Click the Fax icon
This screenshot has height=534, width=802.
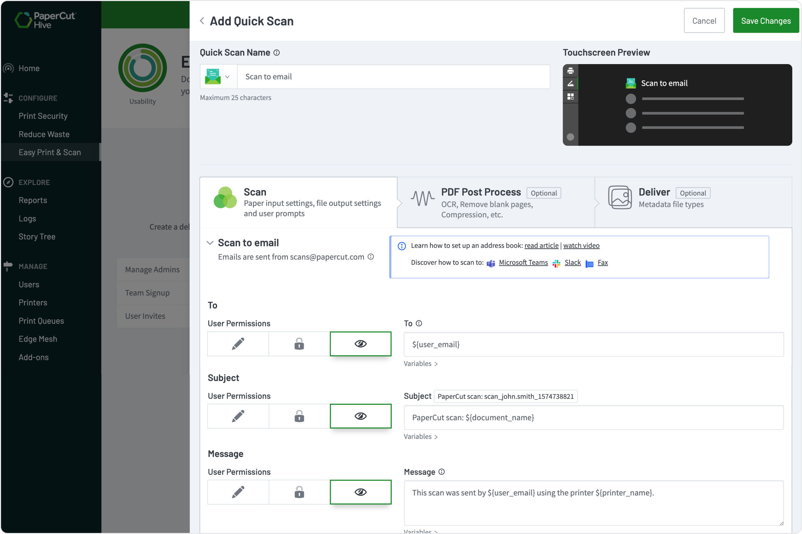(x=589, y=264)
